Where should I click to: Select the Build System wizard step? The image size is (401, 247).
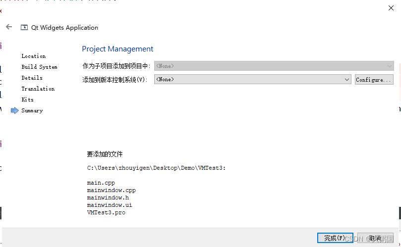(39, 67)
